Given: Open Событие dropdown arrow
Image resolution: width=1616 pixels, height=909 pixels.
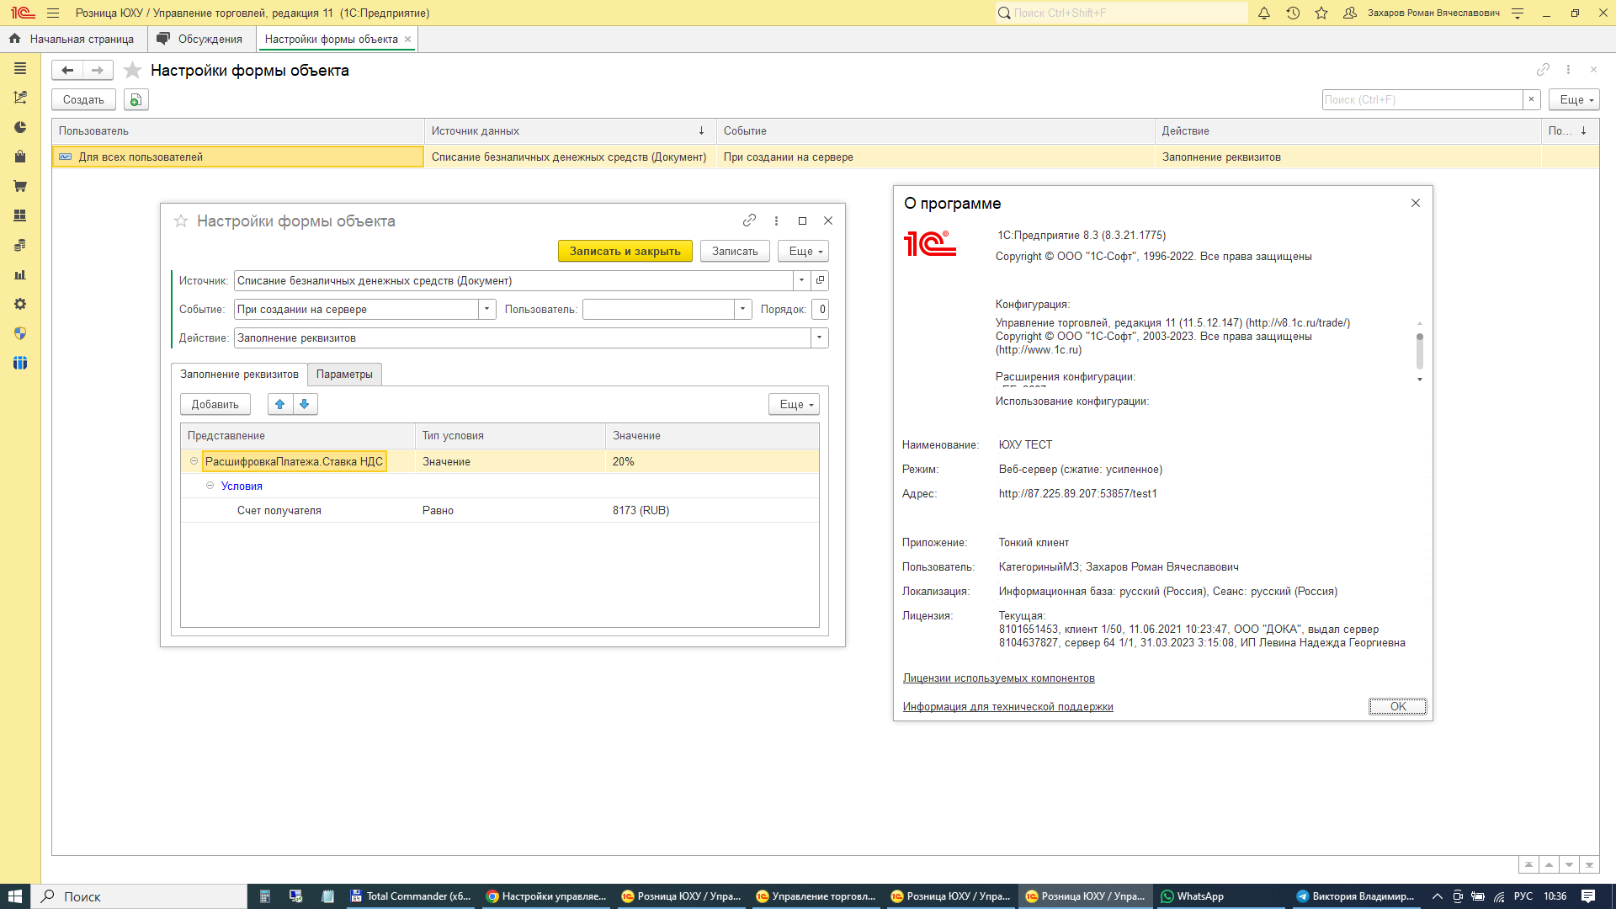Looking at the screenshot, I should [x=486, y=309].
